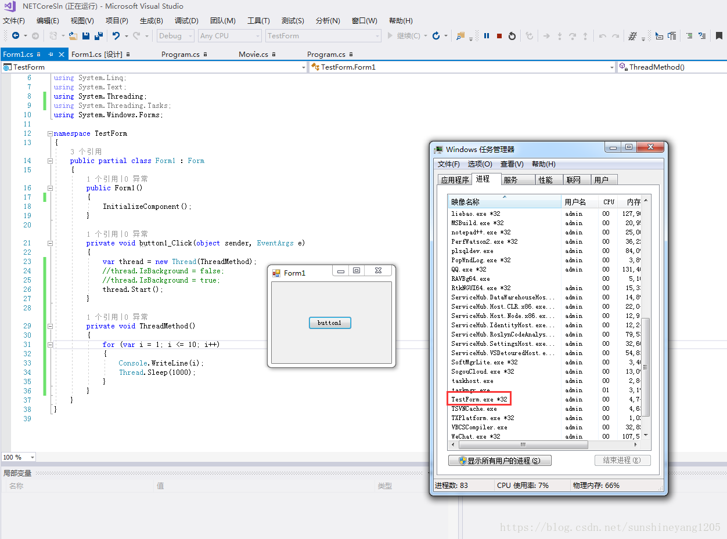
Task: Click the blue refresh arrow next to 继续(C)
Action: point(436,36)
